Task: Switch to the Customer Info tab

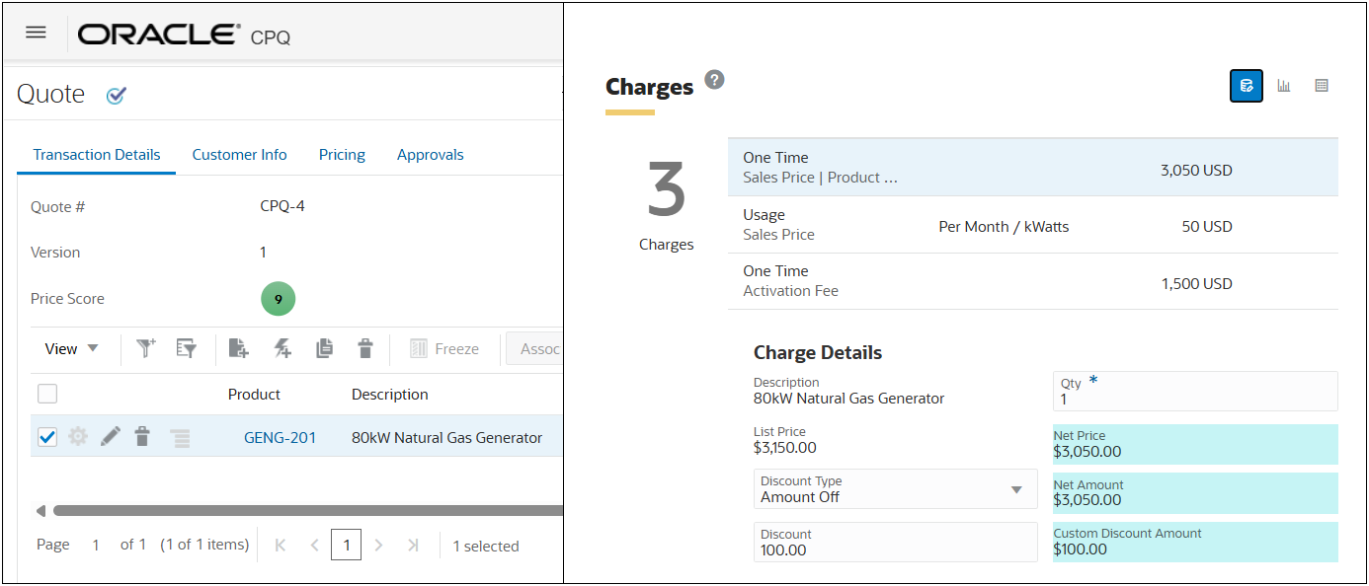Action: coord(239,155)
